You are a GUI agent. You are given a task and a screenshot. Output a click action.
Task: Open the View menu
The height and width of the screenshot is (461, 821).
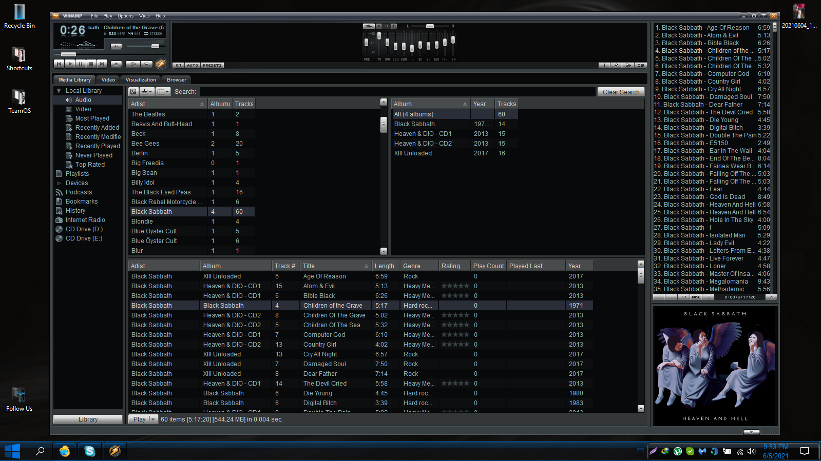pyautogui.click(x=144, y=16)
